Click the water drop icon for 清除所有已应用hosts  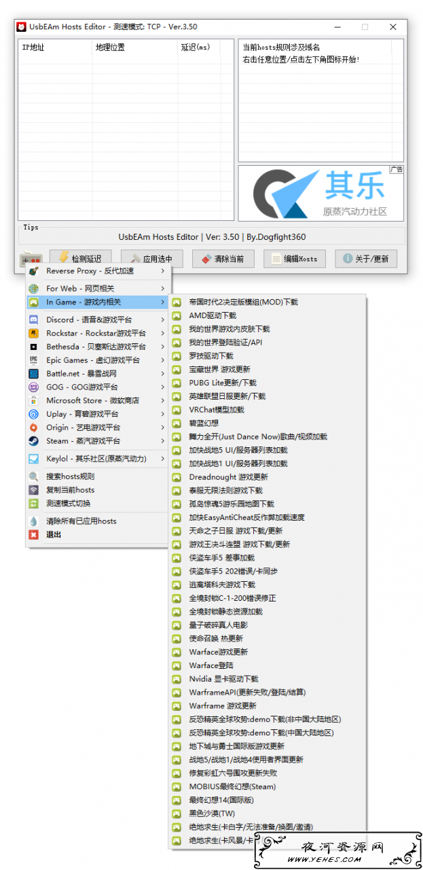pos(34,521)
